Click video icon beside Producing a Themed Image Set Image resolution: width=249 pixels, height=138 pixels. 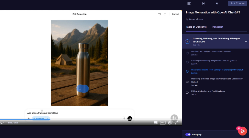(187, 82)
